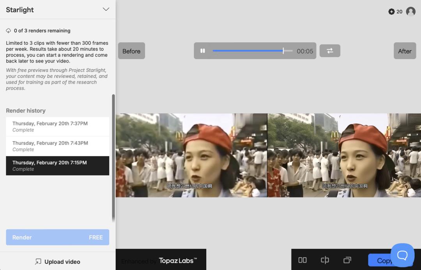Click the Before label button
Screen dimensions: 421x270
tap(131, 51)
